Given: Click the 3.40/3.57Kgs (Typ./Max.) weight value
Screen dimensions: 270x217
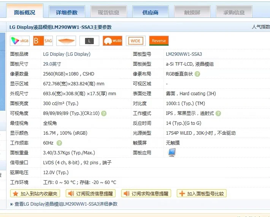Looking at the screenshot, I should [69, 153].
